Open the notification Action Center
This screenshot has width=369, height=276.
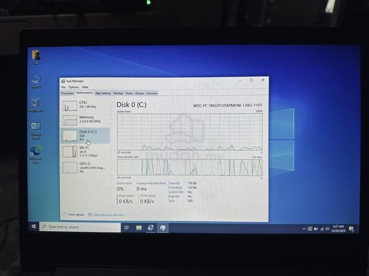coord(351,229)
